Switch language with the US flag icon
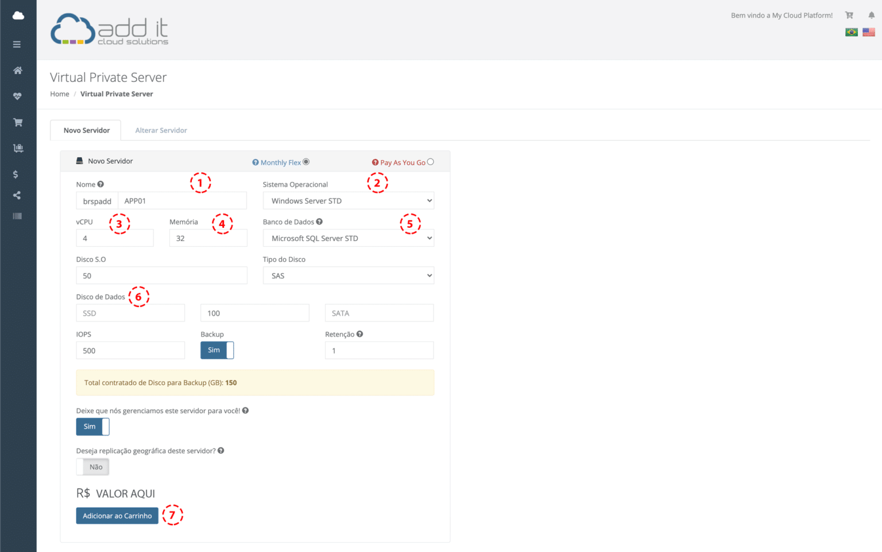The width and height of the screenshot is (882, 552). tap(869, 32)
